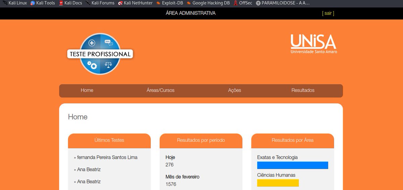The height and width of the screenshot is (190, 403).
Task: Go to the Home menu item
Action: (87, 90)
